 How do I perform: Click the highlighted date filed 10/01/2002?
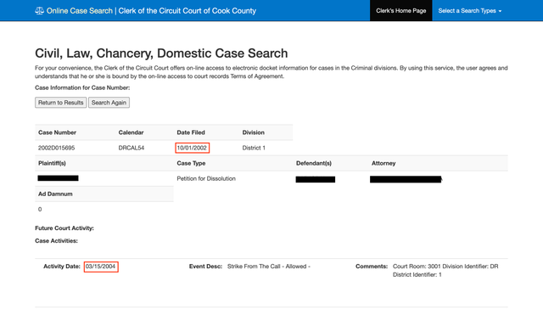point(193,148)
